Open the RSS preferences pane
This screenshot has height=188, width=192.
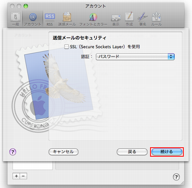(x=50, y=19)
